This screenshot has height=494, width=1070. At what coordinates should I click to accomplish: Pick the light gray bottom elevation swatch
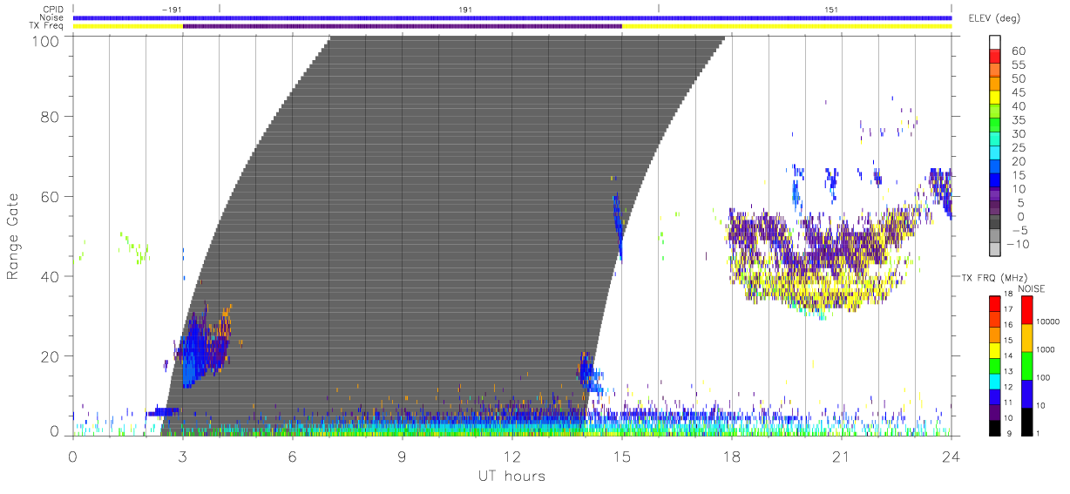coord(995,247)
